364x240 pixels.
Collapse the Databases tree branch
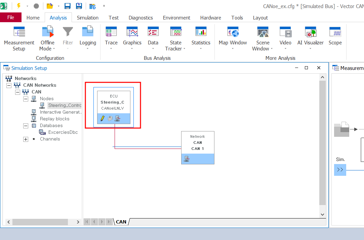pyautogui.click(x=26, y=126)
